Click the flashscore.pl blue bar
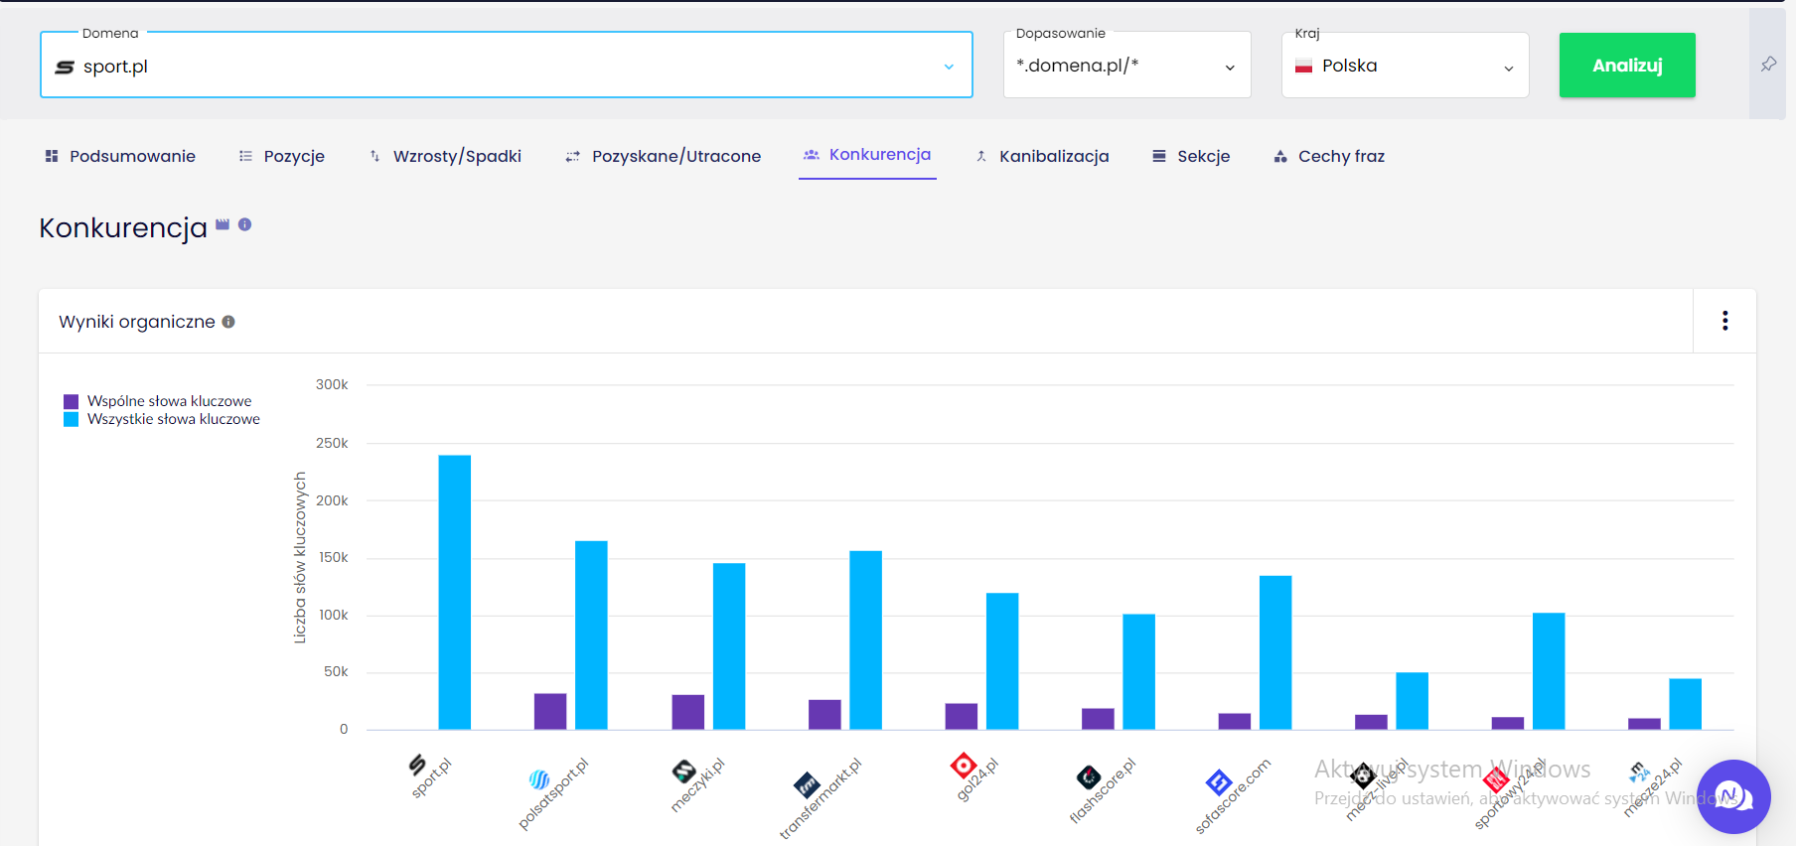1796x846 pixels. click(x=1138, y=672)
